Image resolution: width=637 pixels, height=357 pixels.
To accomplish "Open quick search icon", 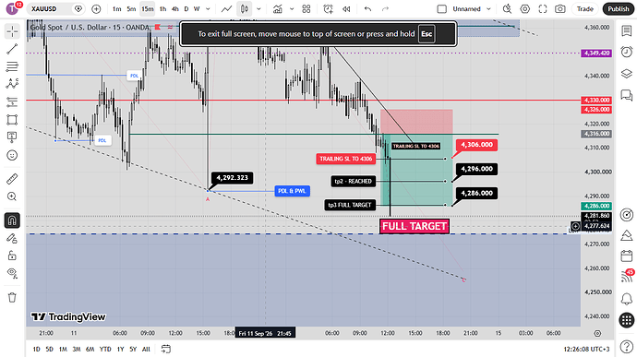I will tap(507, 8).
